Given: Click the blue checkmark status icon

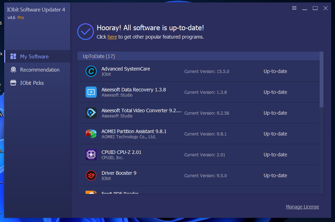Looking at the screenshot, I should [85, 32].
